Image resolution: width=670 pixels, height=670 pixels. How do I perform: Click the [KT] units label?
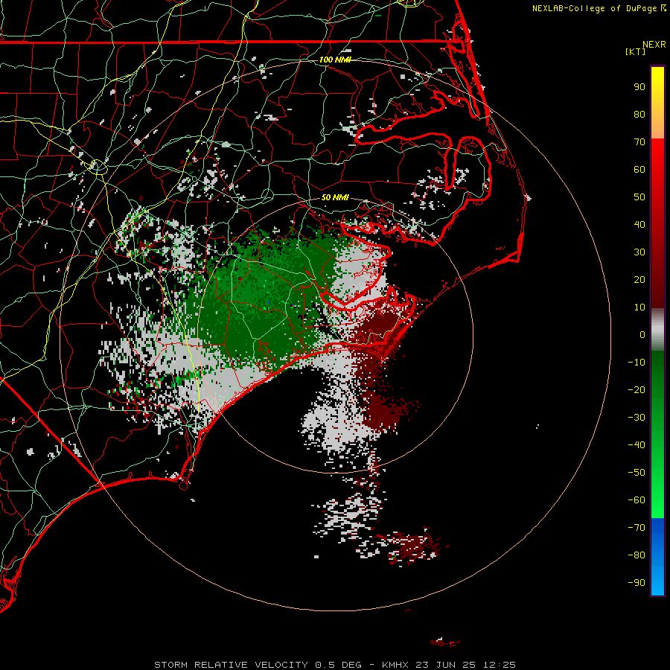[x=635, y=51]
